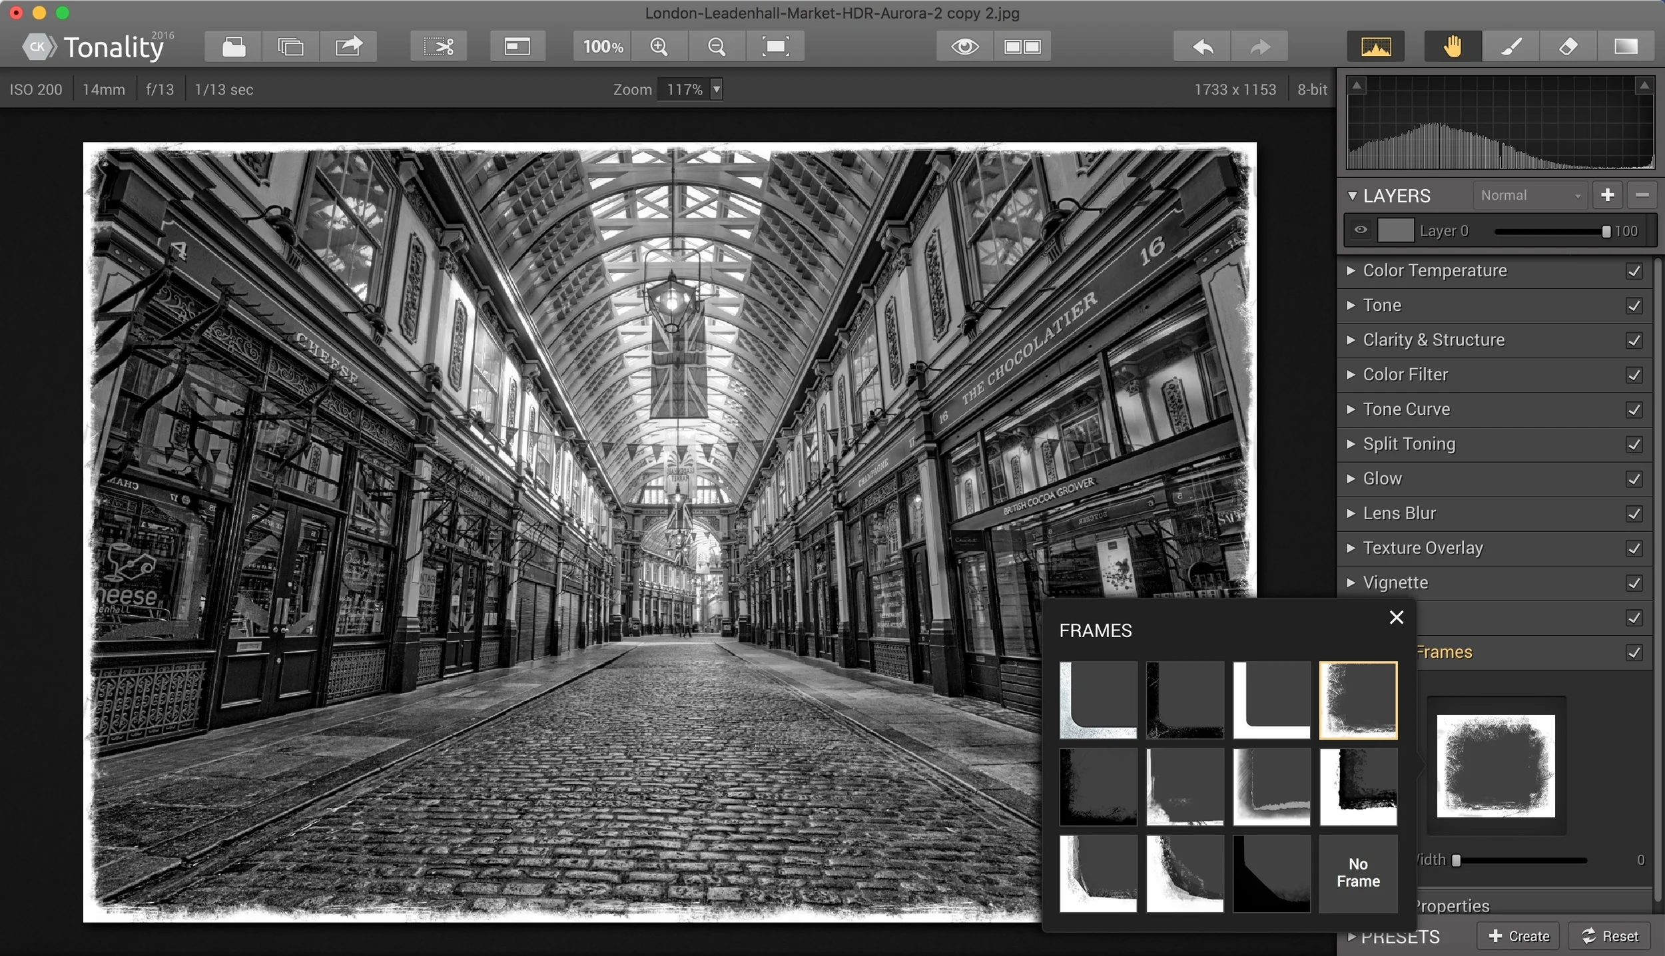The image size is (1665, 956).
Task: Select the solid white corner frame thumbnail
Action: (1271, 700)
